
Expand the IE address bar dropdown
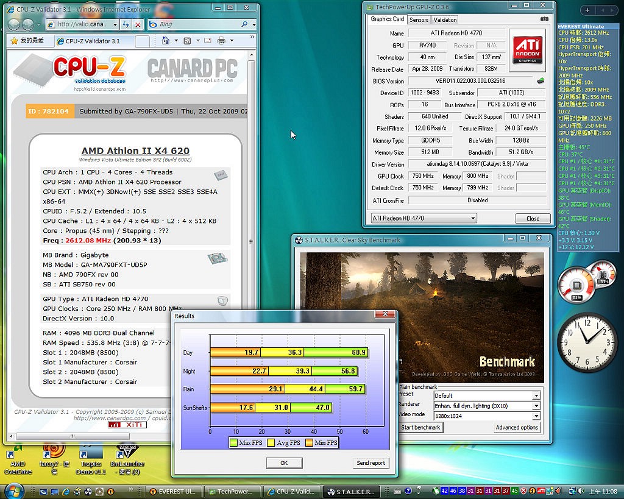tap(115, 24)
